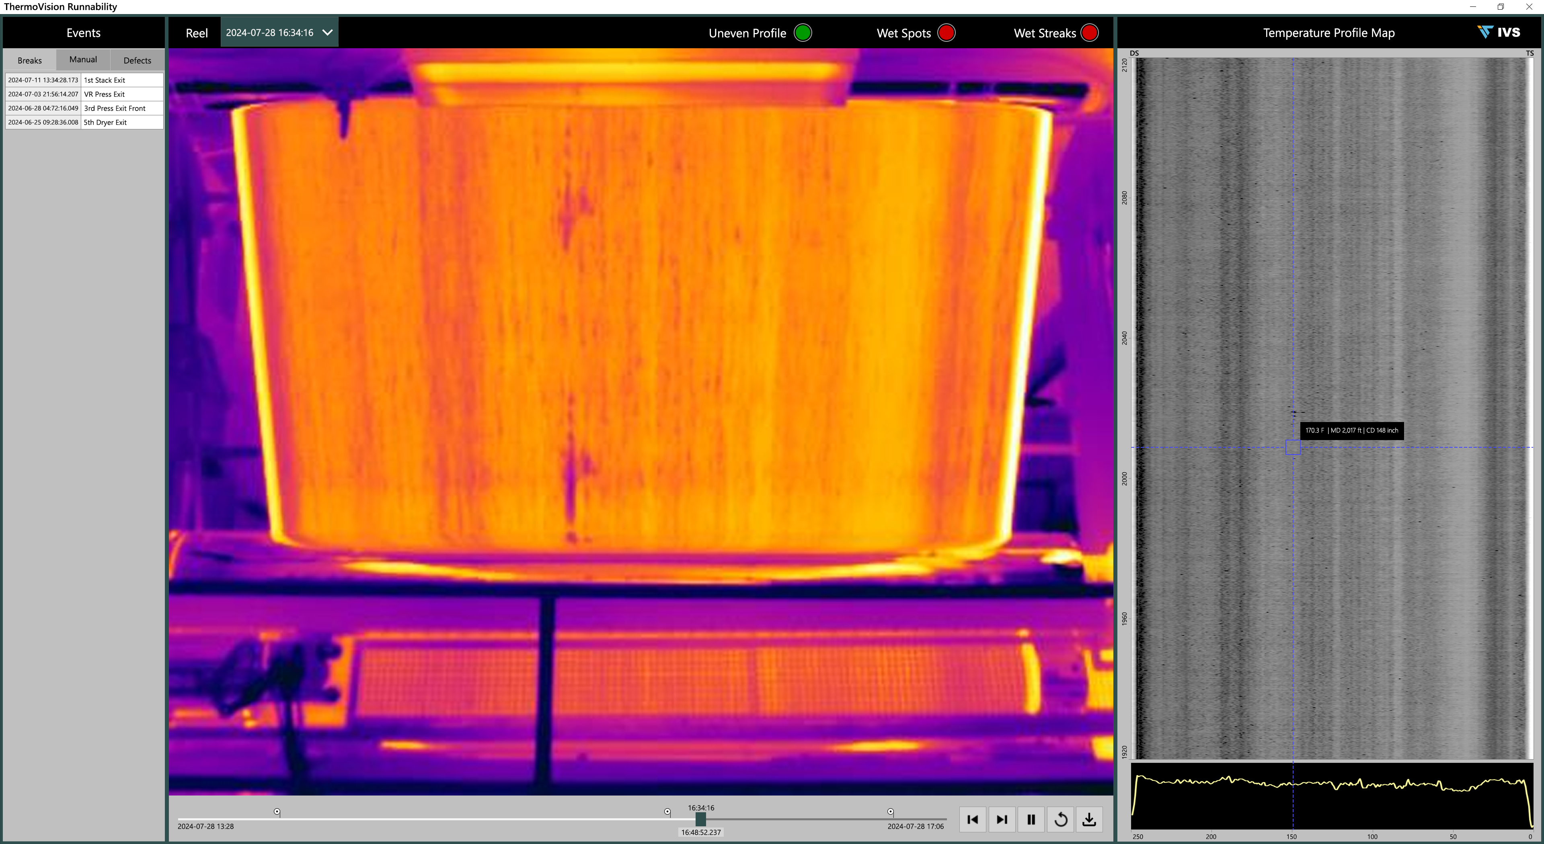
Task: Click the timeline marker left of the playhead
Action: (667, 812)
